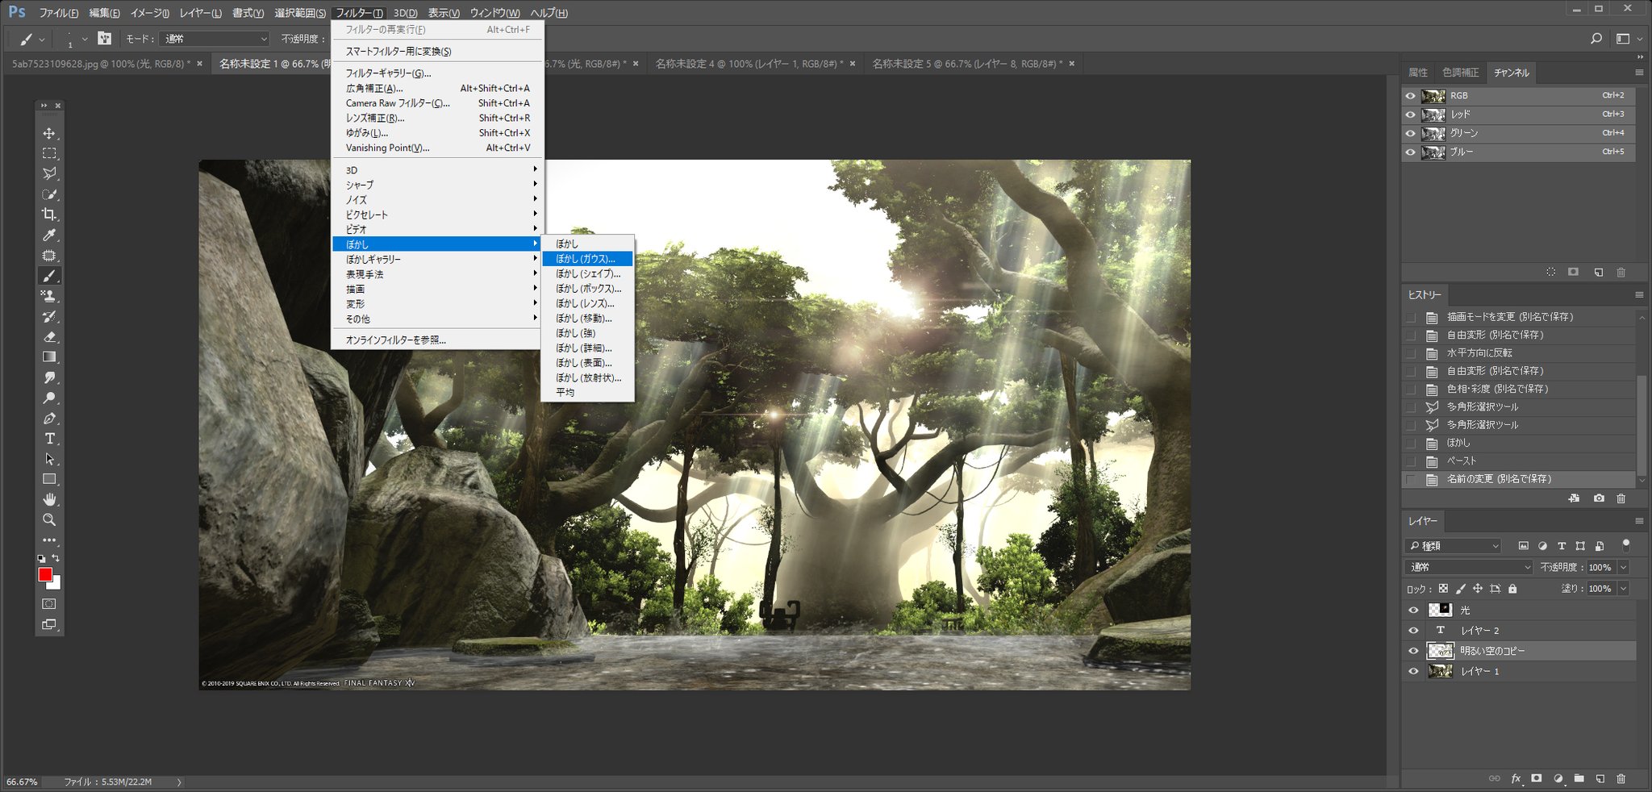
Task: Open layer opacity 100% dropdown arrow
Action: (1623, 567)
